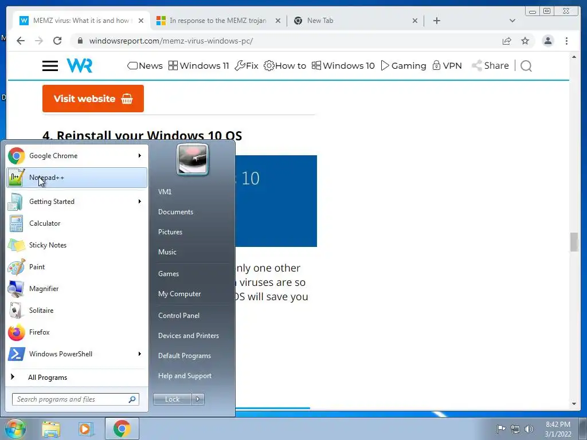Viewport: 587px width, 440px height.
Task: Click the Windows Start orb
Action: tap(15, 429)
